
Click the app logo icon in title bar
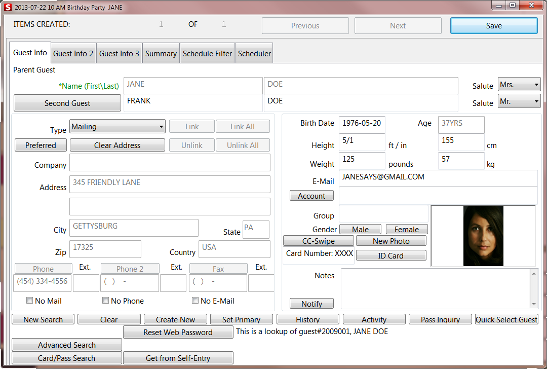(x=8, y=7)
